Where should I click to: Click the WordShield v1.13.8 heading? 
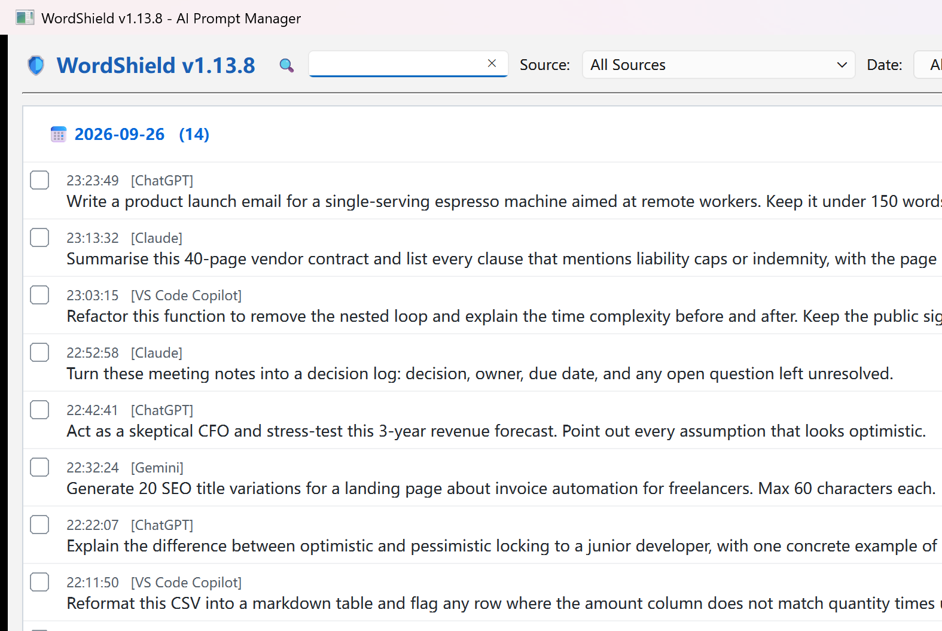pos(156,65)
